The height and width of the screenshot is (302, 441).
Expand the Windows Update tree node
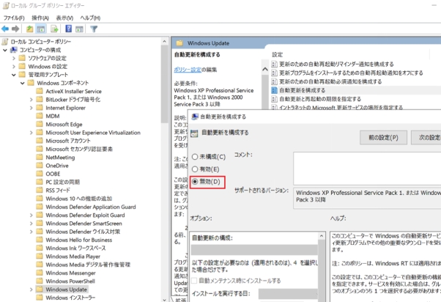(31, 290)
